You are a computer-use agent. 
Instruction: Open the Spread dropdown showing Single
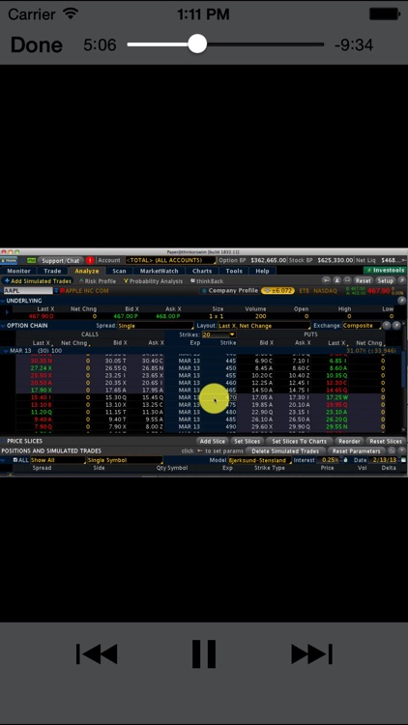coord(156,326)
